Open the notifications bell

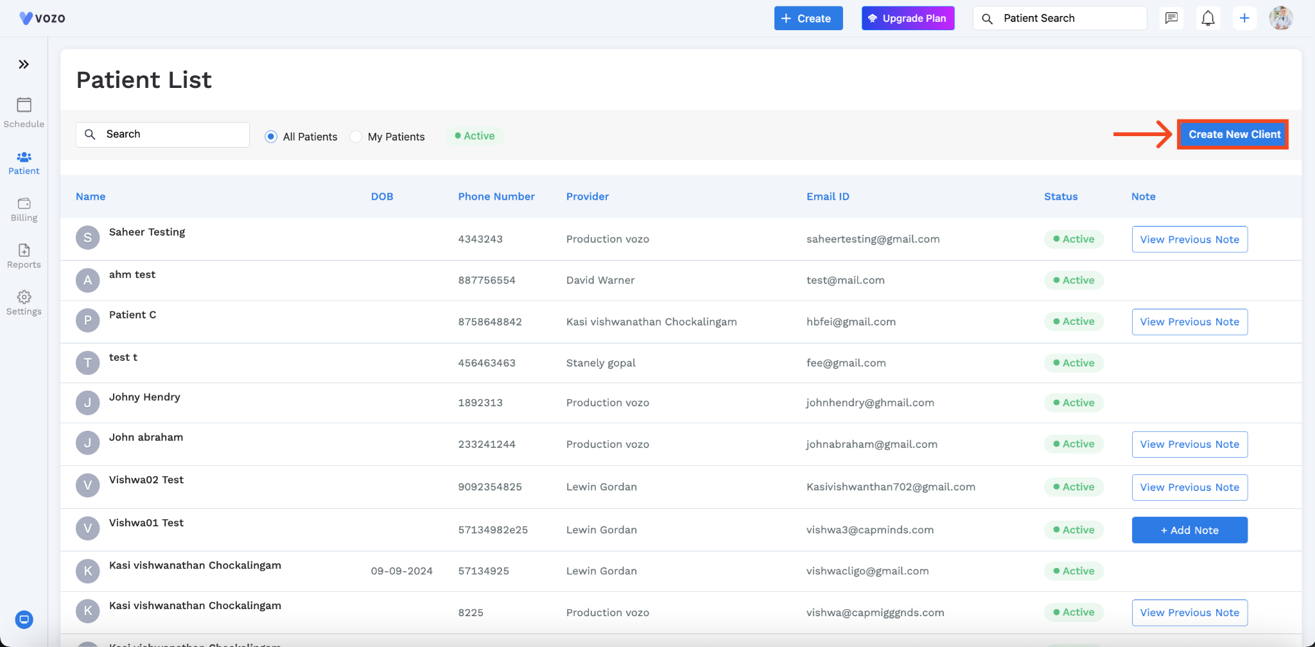click(x=1208, y=18)
